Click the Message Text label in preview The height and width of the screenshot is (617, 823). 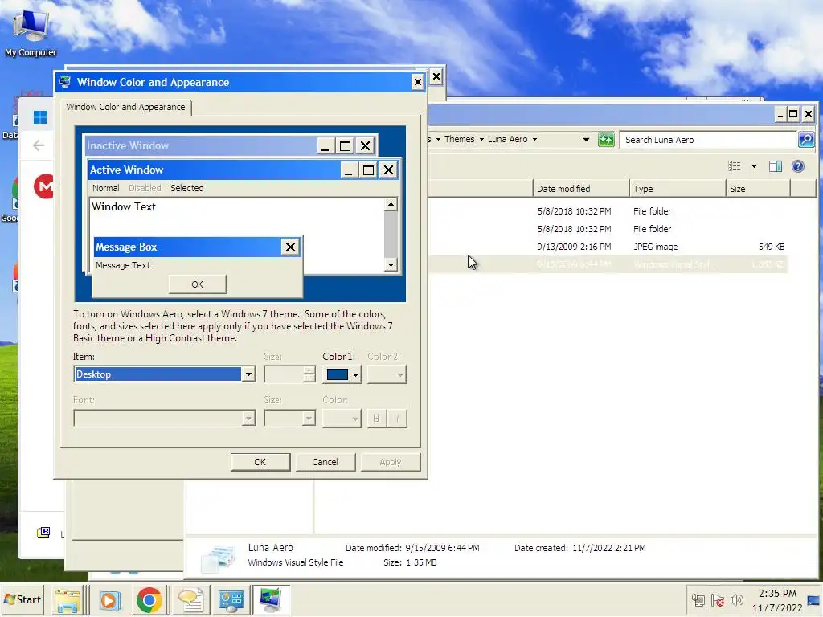[123, 265]
